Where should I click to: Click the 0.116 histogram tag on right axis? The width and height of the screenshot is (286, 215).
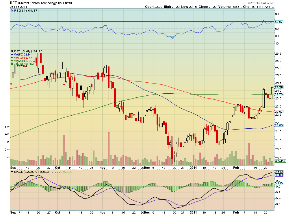(279, 183)
